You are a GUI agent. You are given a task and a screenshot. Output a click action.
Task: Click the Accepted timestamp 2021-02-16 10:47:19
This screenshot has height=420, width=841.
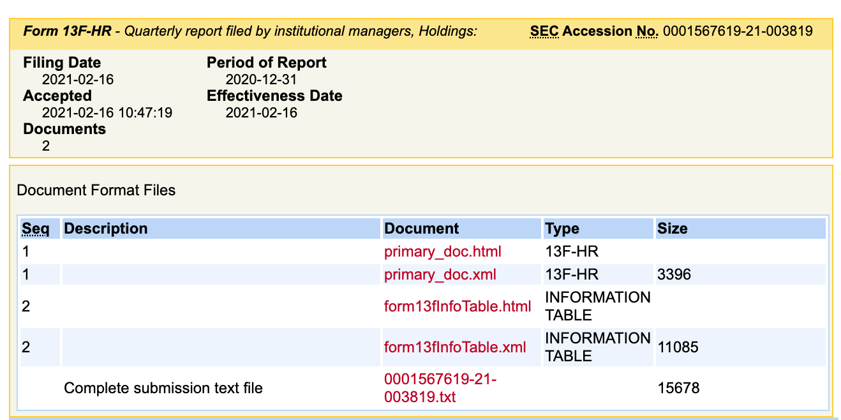tap(107, 113)
